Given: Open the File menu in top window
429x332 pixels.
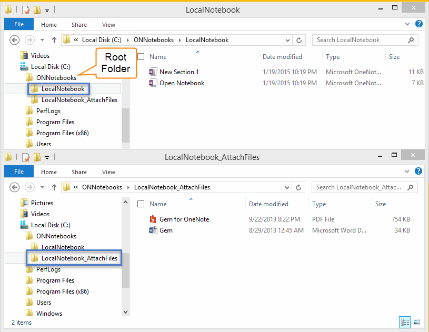Looking at the screenshot, I should pyautogui.click(x=19, y=25).
